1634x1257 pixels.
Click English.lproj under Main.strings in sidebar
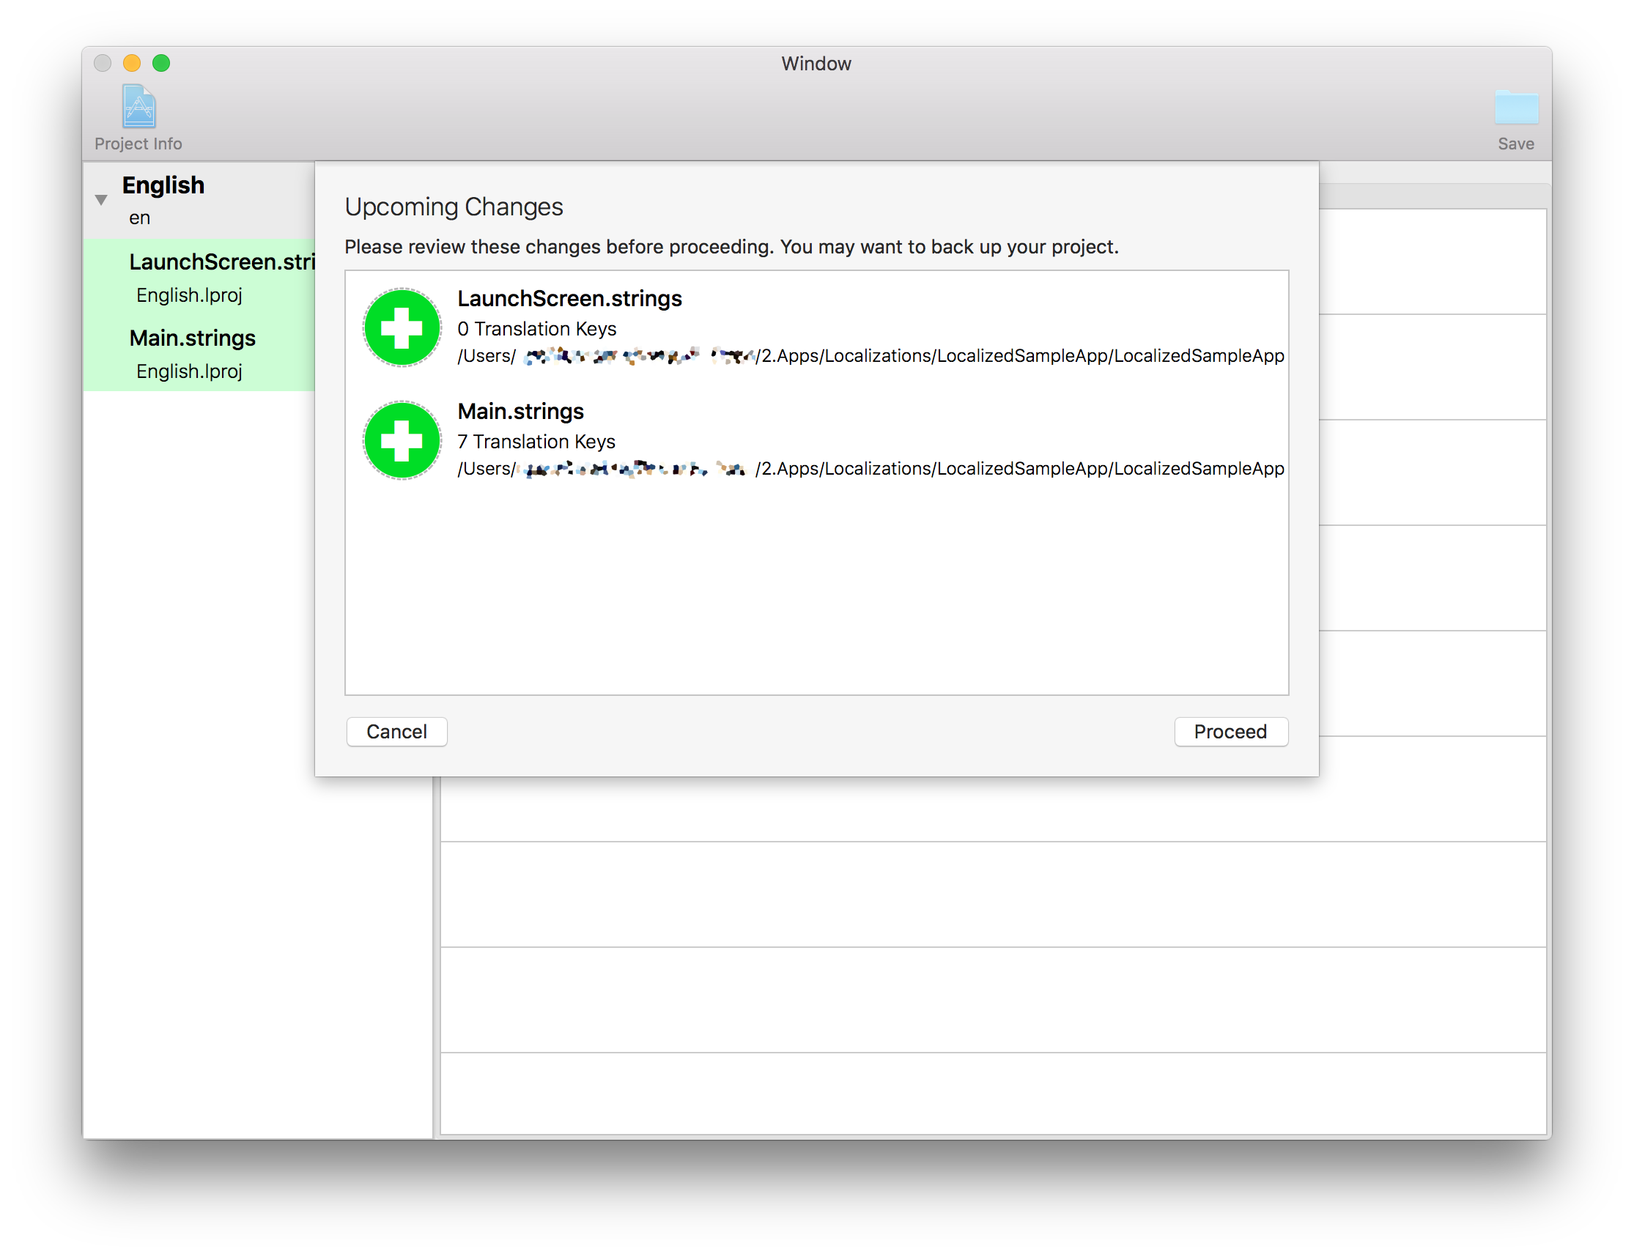pyautogui.click(x=189, y=371)
